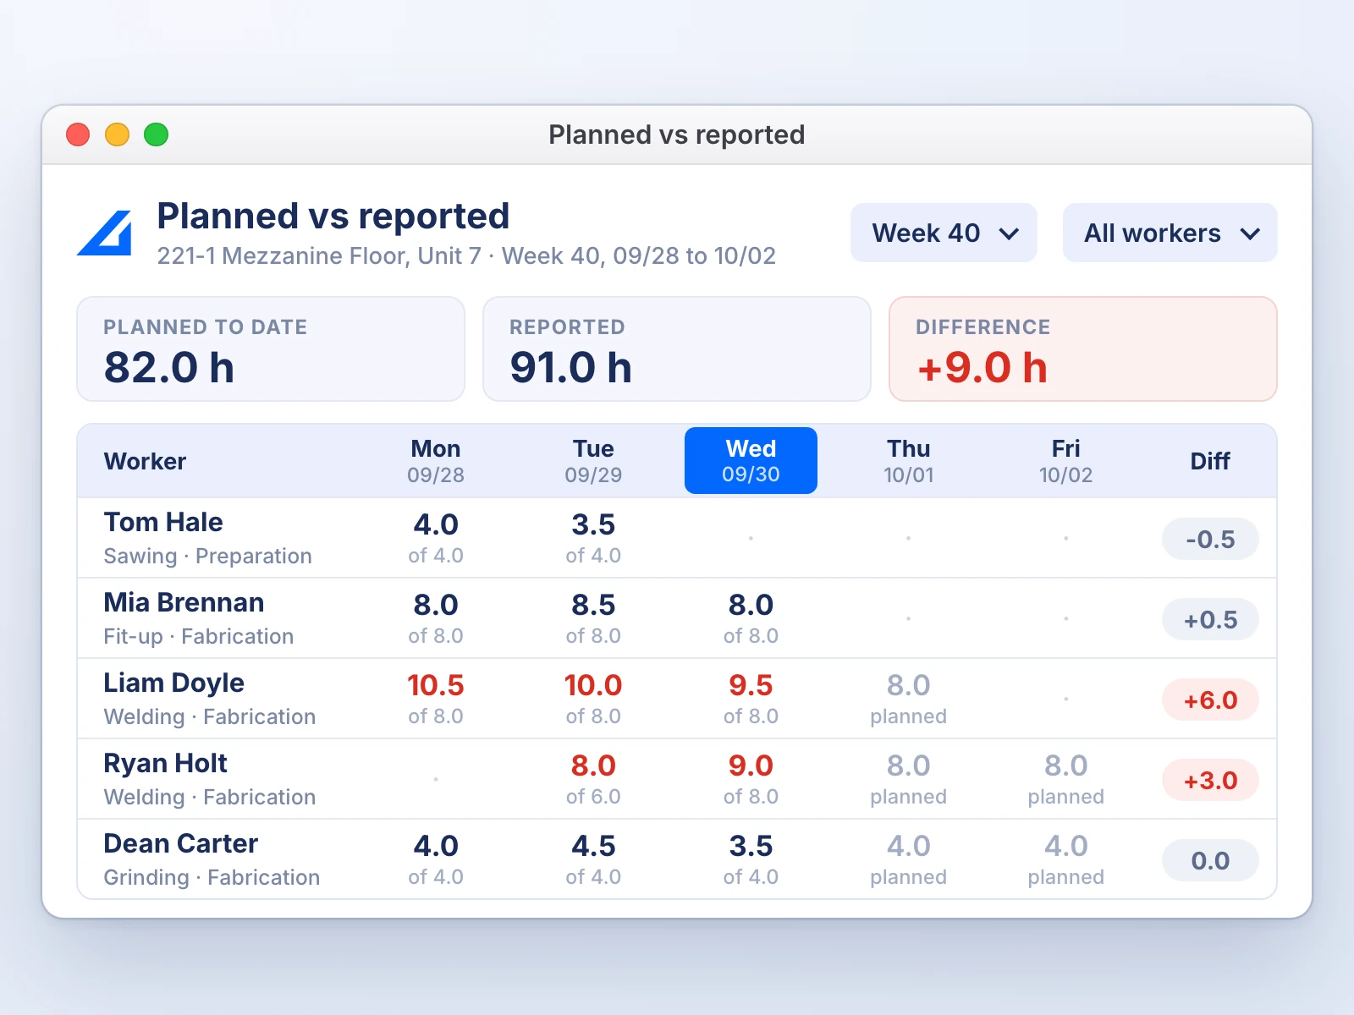Viewport: 1354px width, 1015px height.
Task: Click Mia Brennan's name
Action: [184, 602]
